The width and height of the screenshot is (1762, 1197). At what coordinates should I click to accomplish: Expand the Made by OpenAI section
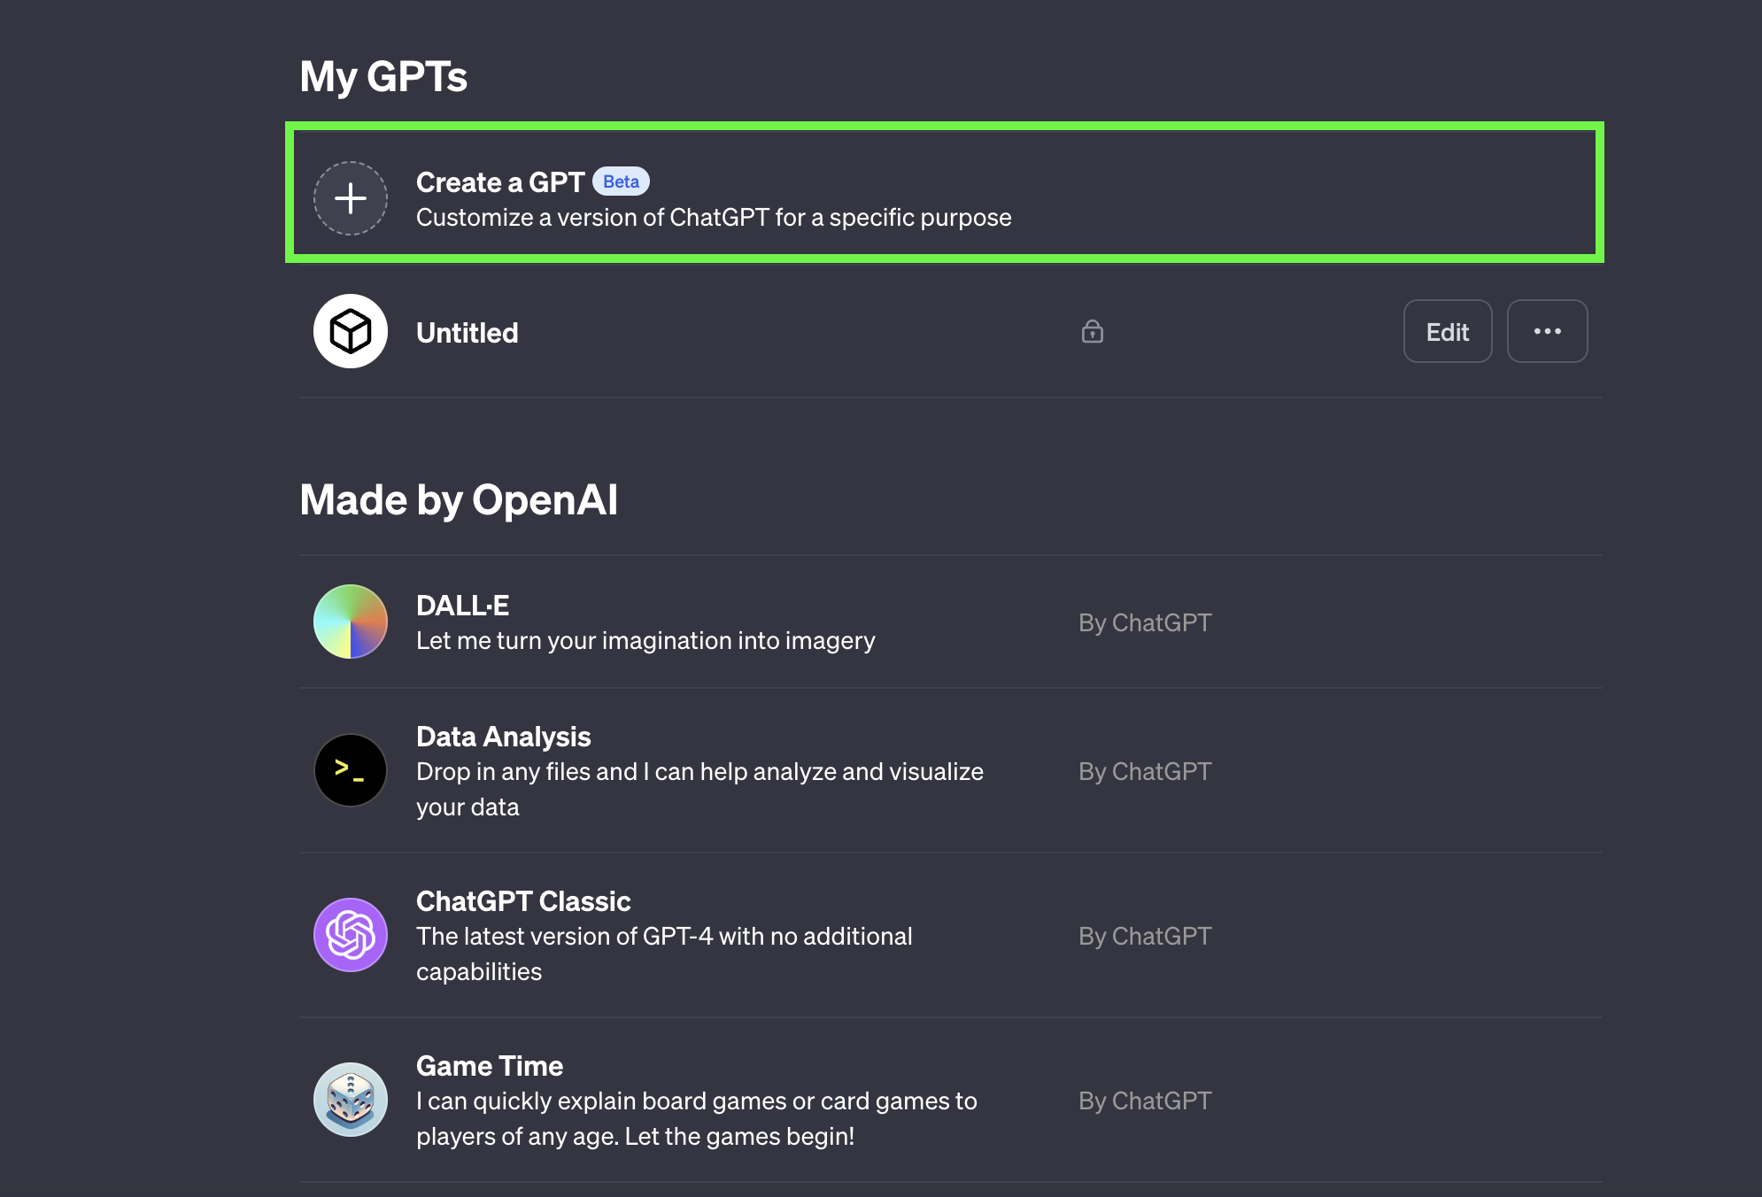pos(458,499)
